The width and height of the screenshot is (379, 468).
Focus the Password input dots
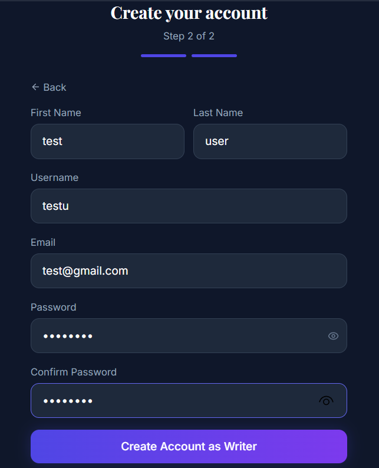(177, 336)
